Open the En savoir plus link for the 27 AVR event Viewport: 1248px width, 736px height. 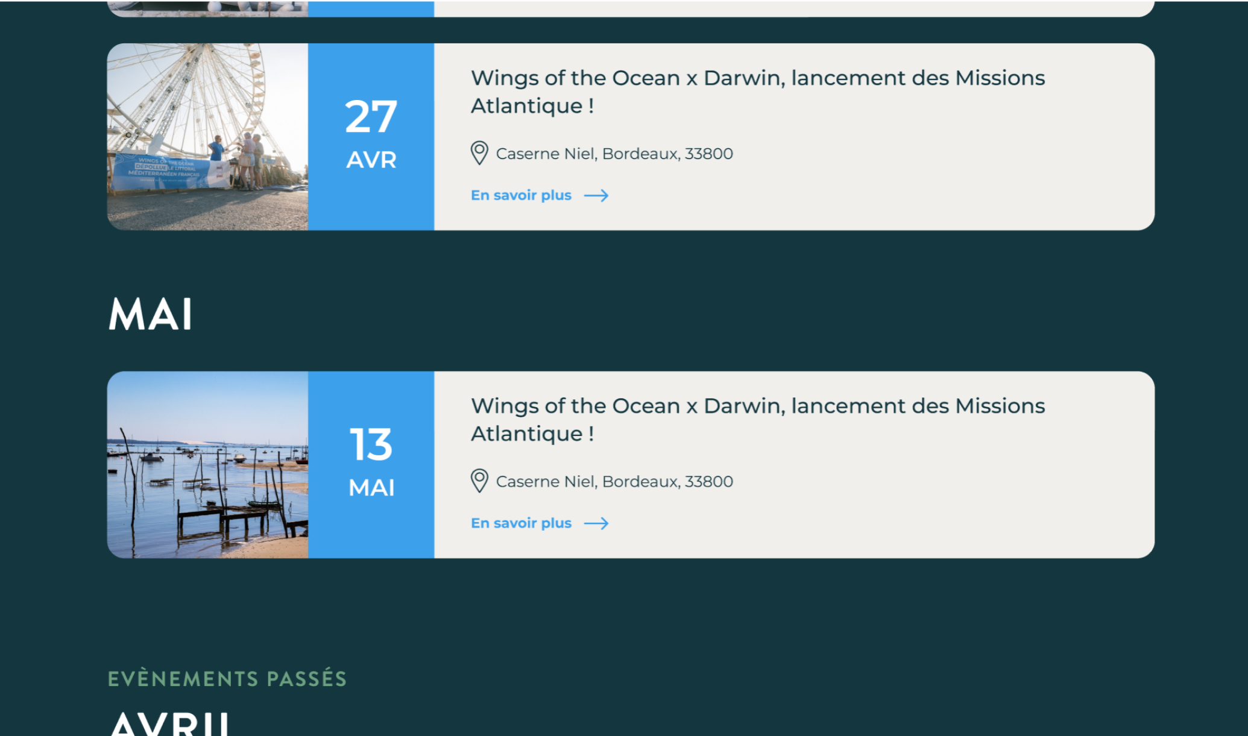click(x=521, y=196)
